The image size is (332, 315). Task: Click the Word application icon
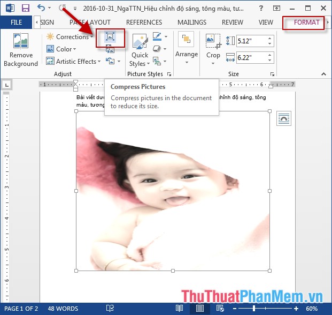(x=10, y=8)
